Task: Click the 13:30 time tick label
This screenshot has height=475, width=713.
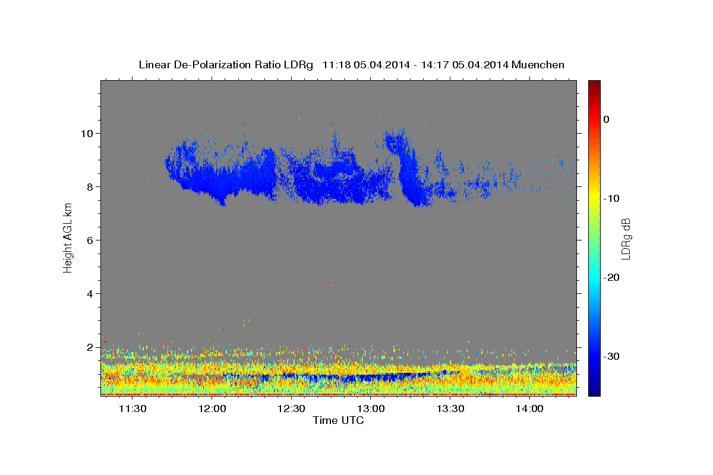Action: coord(450,408)
